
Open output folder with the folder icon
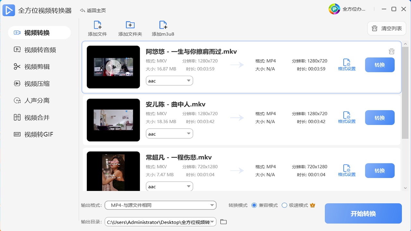(x=223, y=222)
